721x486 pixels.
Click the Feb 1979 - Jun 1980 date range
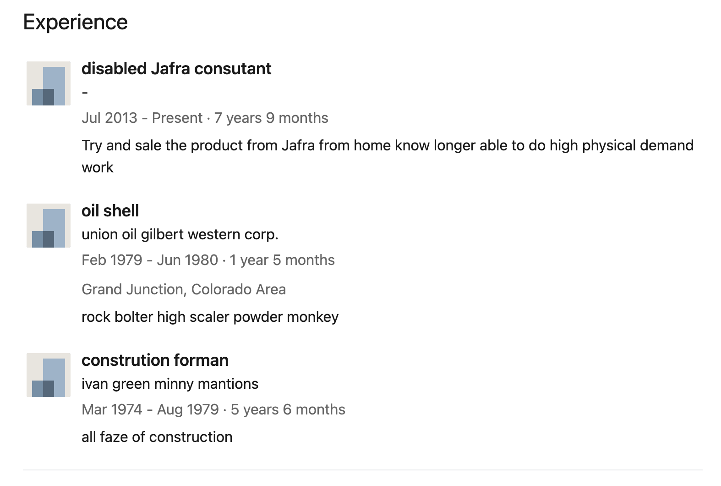[150, 260]
